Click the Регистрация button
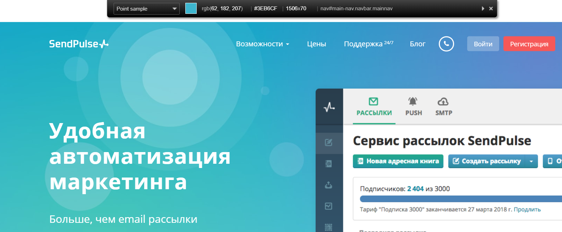The image size is (562, 232). [x=529, y=44]
